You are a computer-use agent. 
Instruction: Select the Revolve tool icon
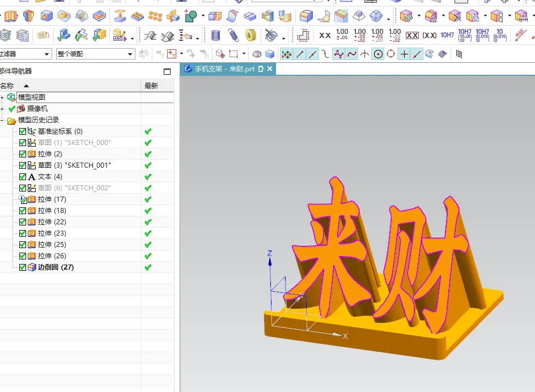click(29, 16)
